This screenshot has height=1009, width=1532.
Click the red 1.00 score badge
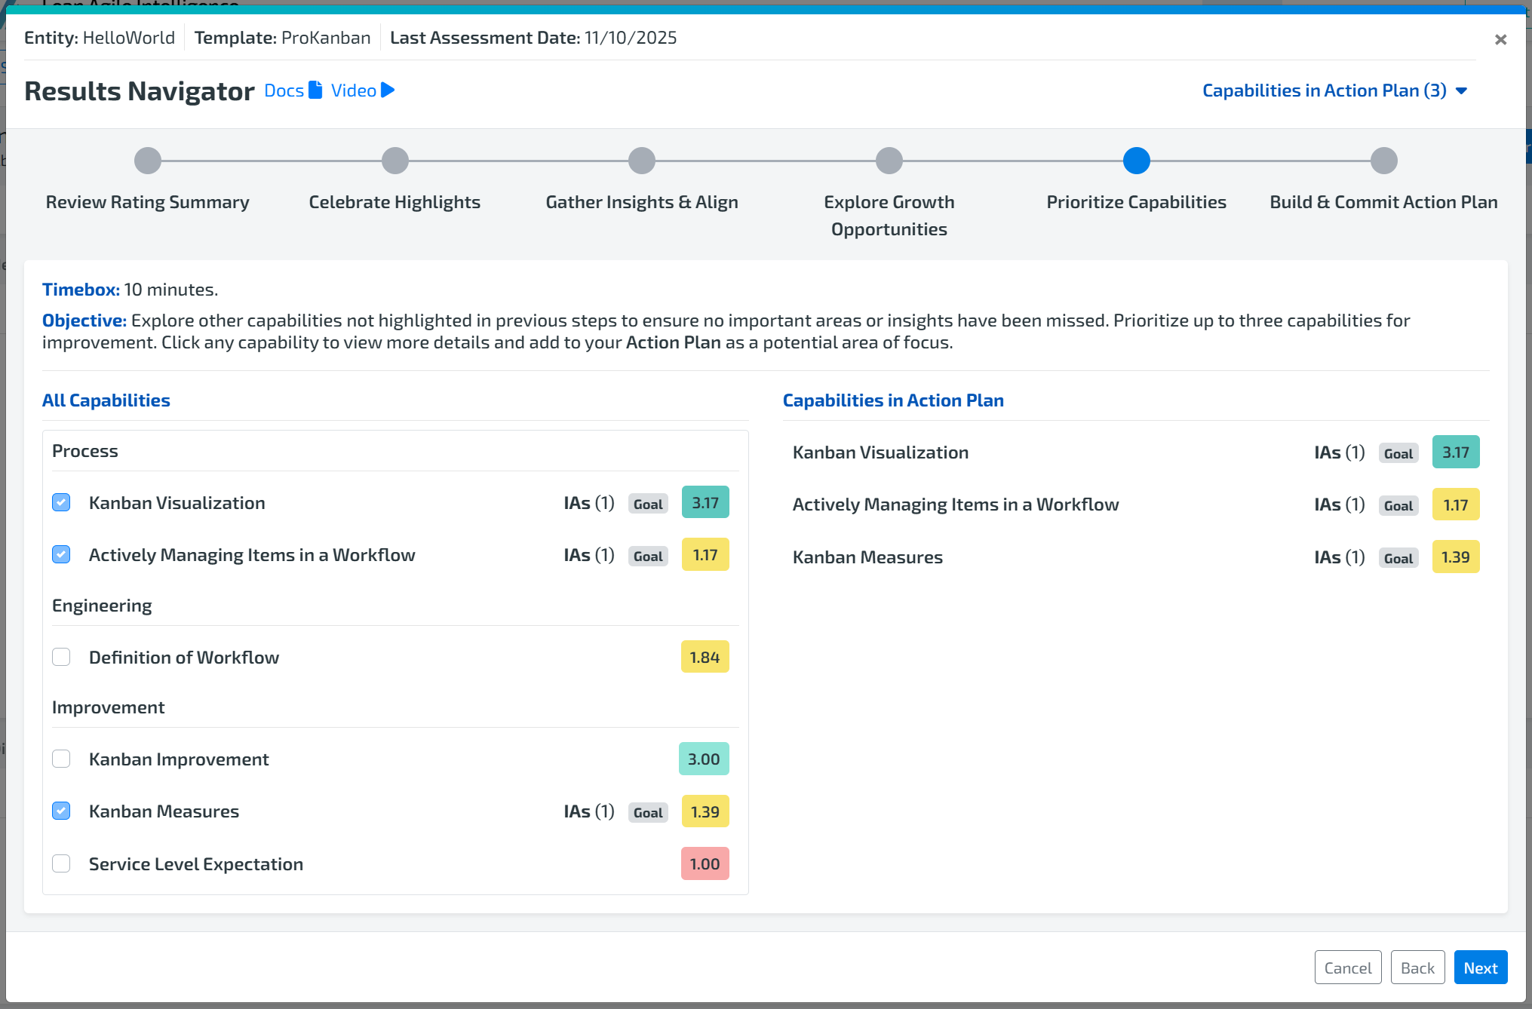point(705,864)
